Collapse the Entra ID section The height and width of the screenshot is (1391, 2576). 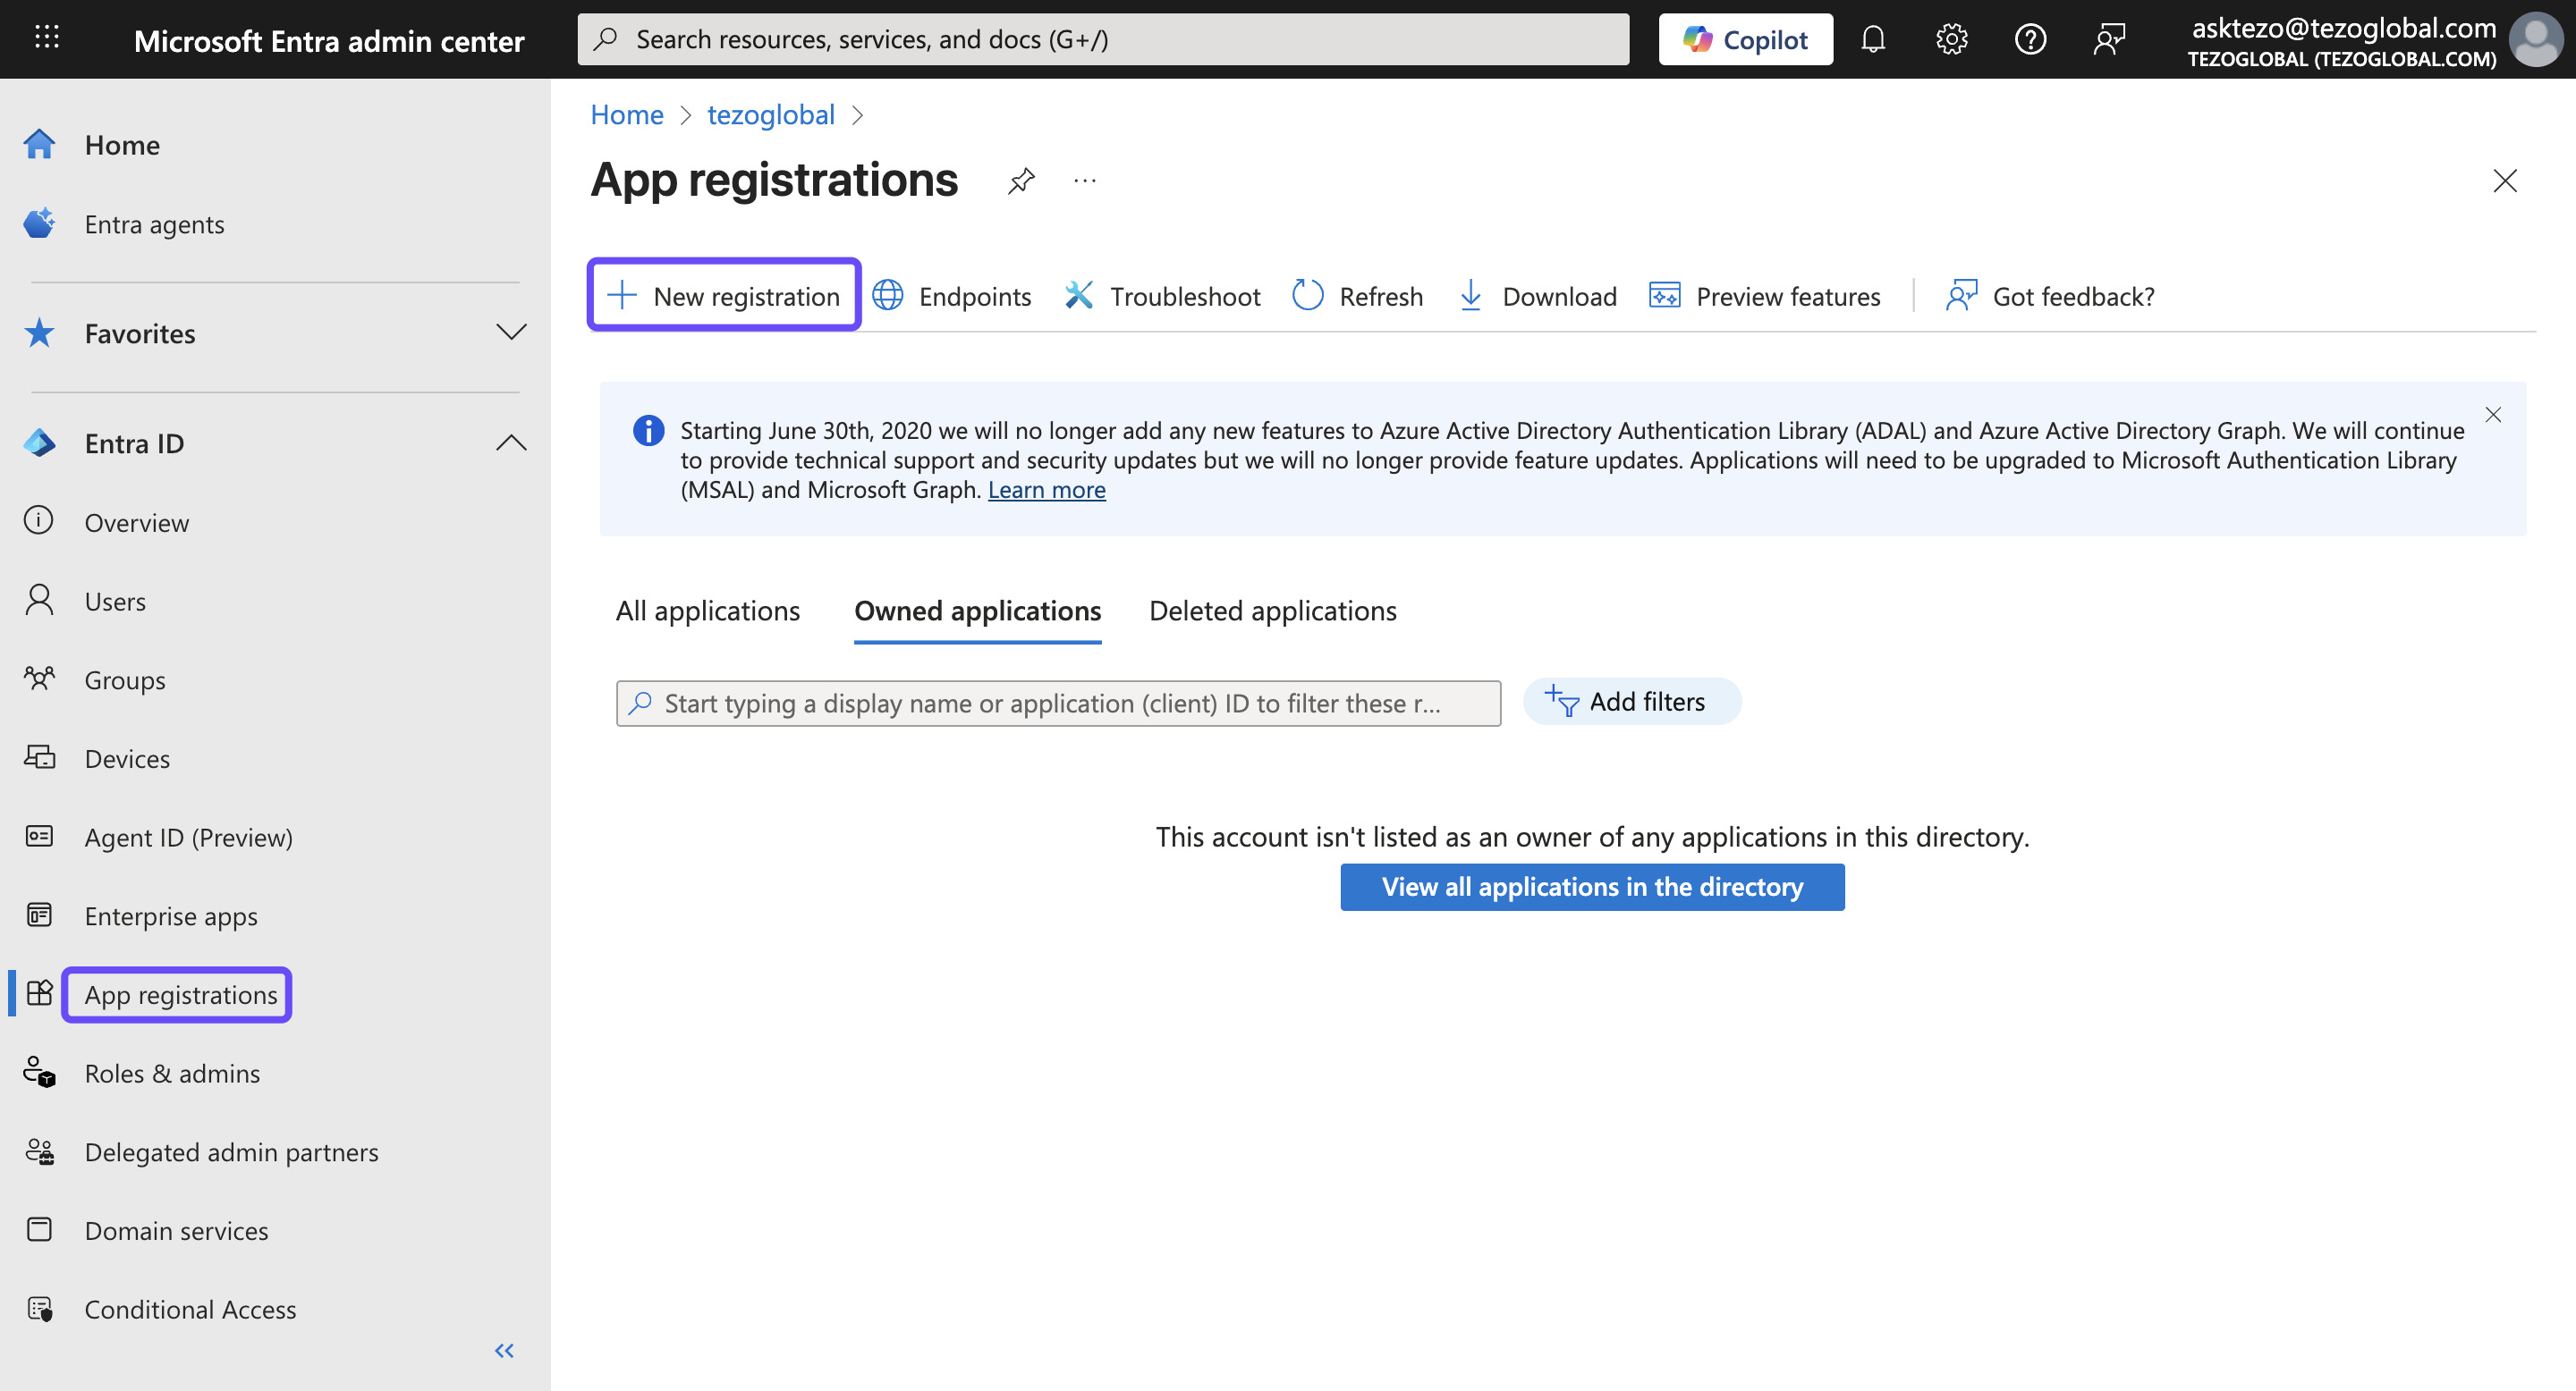[511, 443]
